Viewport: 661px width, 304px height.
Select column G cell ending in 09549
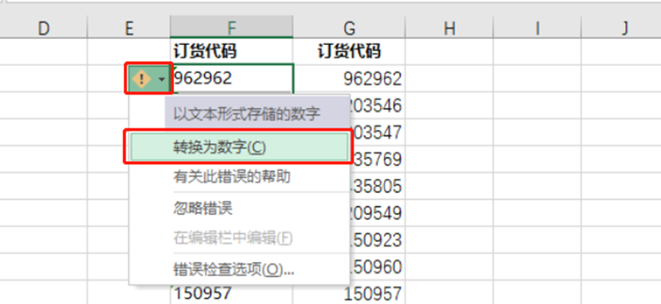377,213
